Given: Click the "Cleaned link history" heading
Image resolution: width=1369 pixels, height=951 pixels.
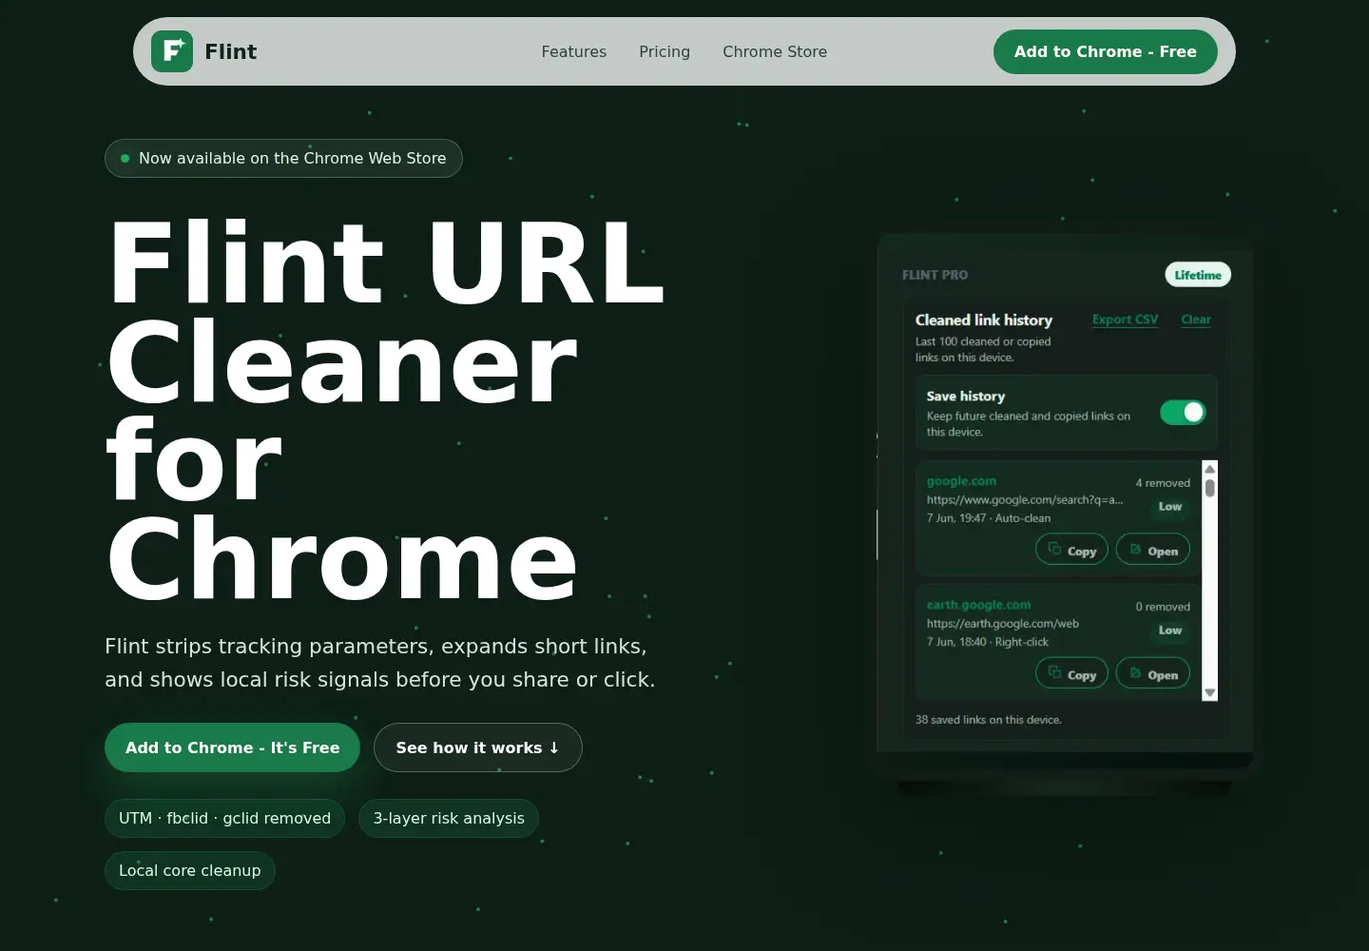Looking at the screenshot, I should click(x=984, y=320).
